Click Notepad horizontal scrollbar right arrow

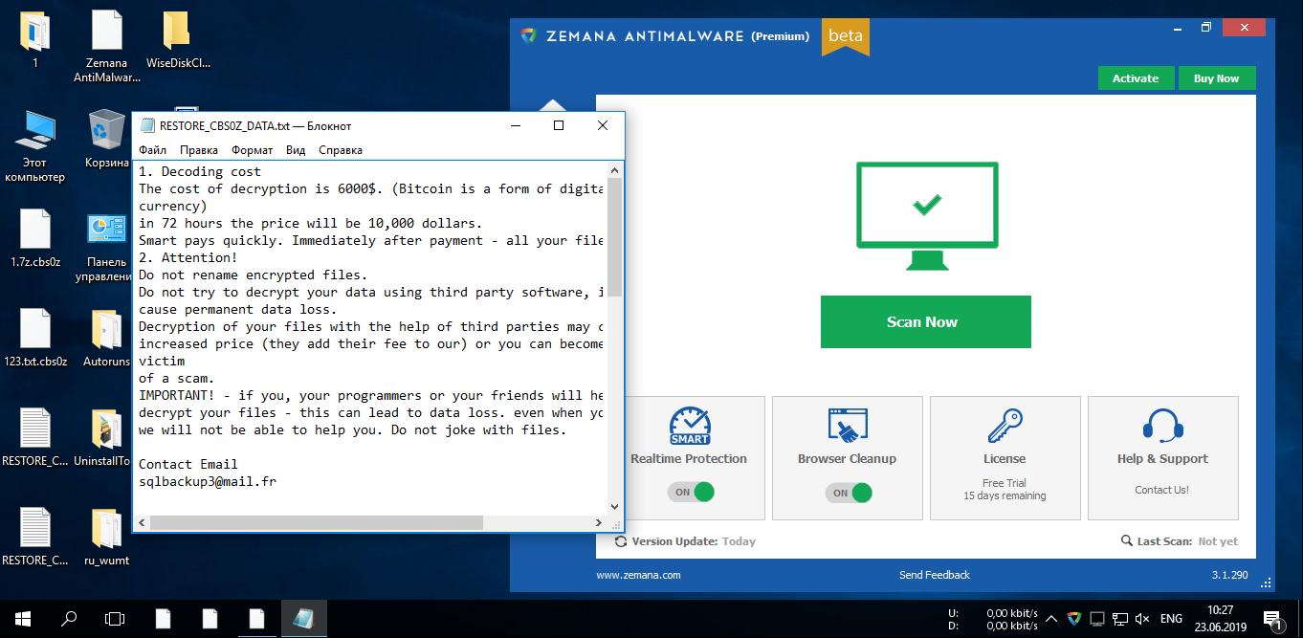(x=599, y=523)
